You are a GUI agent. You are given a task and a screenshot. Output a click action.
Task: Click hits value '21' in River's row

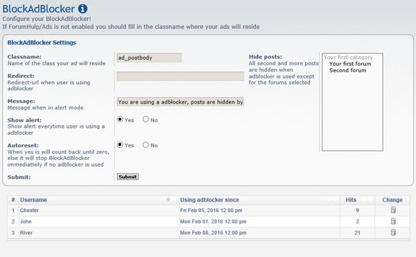tap(357, 233)
